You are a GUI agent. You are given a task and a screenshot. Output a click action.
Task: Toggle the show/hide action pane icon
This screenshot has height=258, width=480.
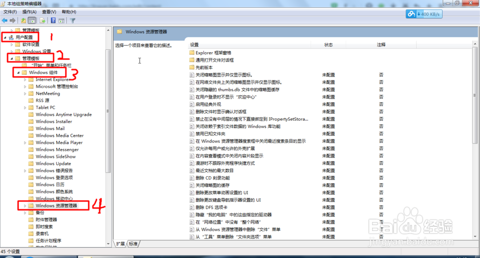pyautogui.click(x=61, y=21)
